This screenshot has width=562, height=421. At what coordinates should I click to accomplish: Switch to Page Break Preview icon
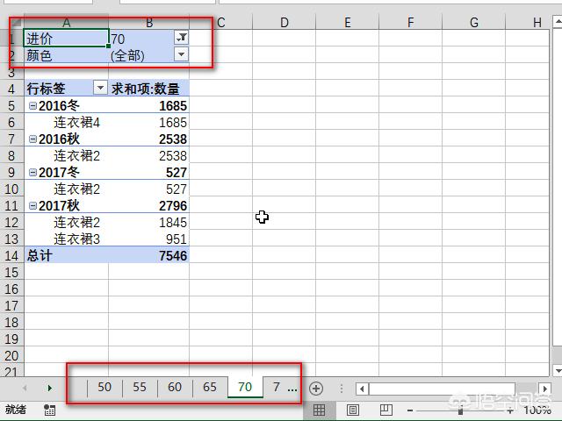[386, 410]
